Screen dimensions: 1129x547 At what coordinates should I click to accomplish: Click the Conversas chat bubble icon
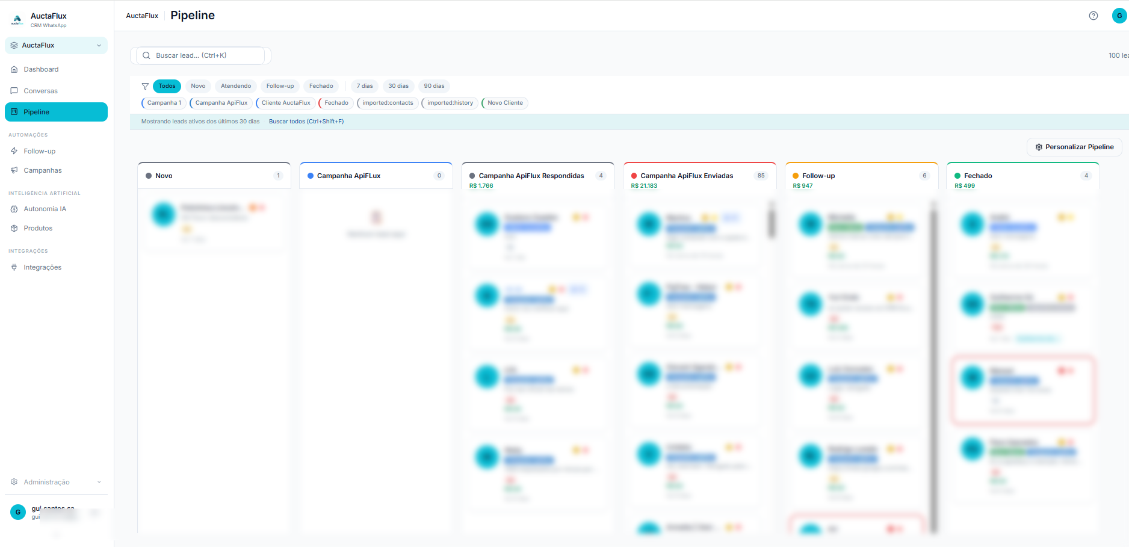pyautogui.click(x=14, y=91)
